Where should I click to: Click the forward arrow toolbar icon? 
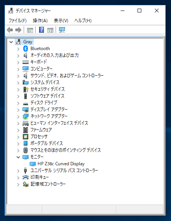click(x=18, y=30)
